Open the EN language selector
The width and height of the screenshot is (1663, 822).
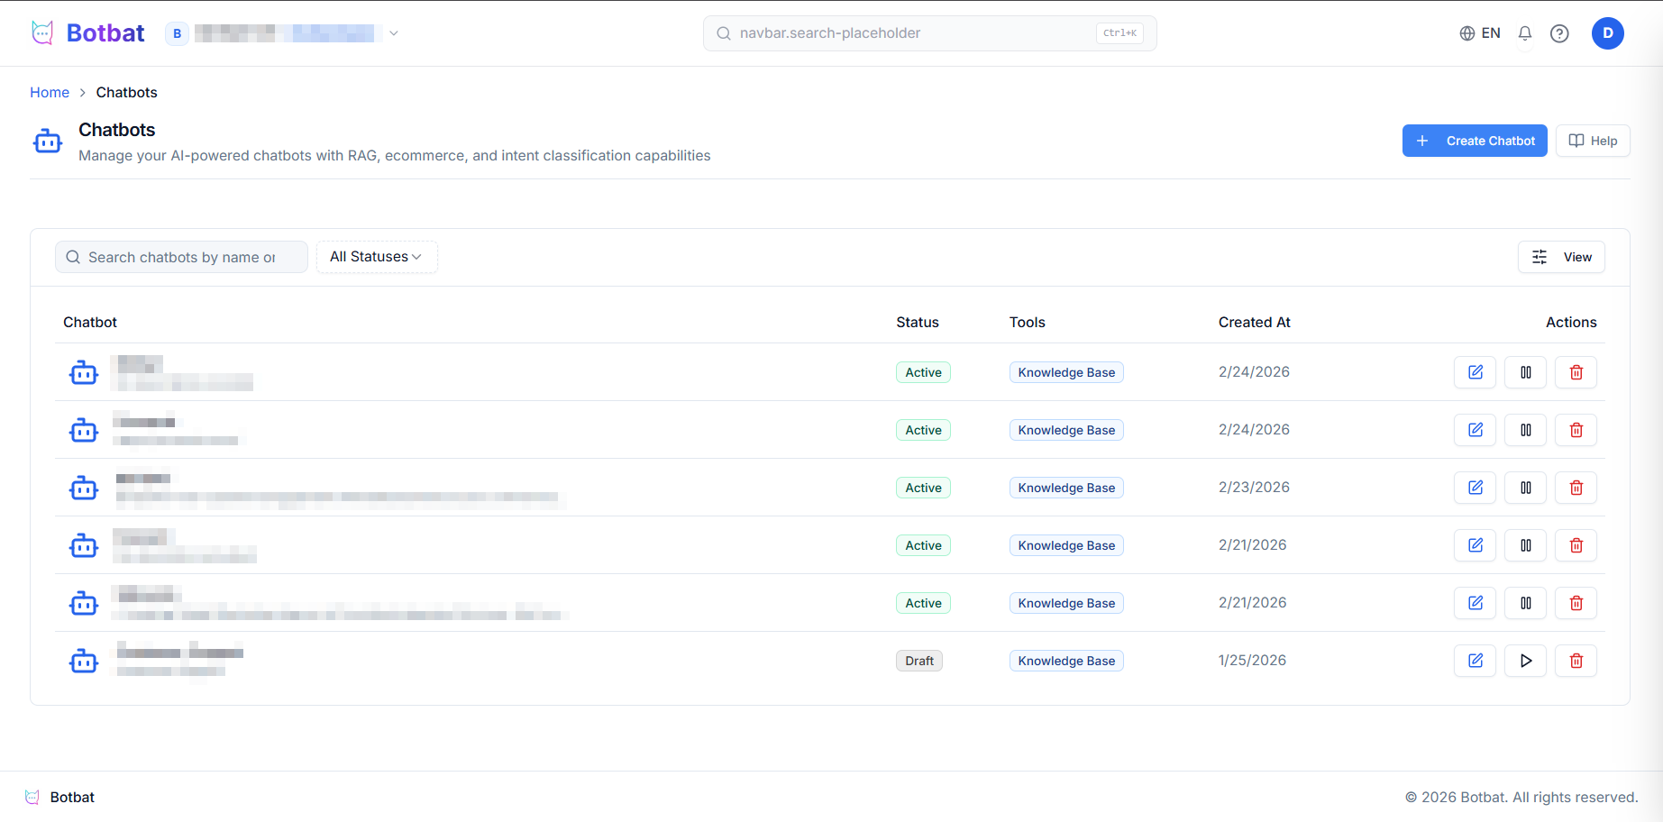(x=1480, y=33)
